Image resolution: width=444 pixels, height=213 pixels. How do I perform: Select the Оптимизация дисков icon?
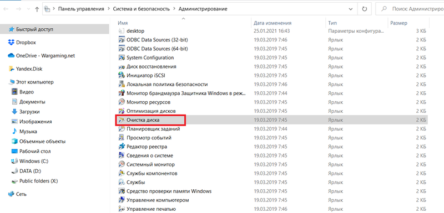121,111
